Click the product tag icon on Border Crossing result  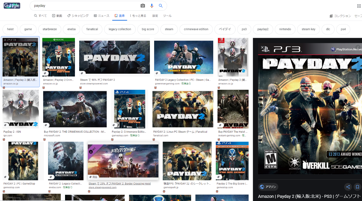point(90,177)
